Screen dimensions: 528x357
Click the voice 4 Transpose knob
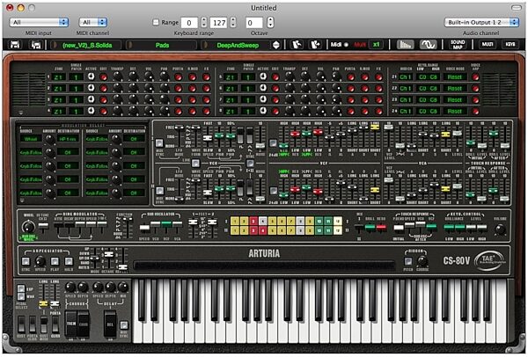117,111
